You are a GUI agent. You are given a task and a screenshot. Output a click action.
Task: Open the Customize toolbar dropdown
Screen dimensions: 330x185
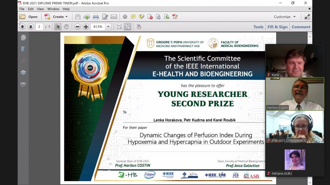point(284,17)
